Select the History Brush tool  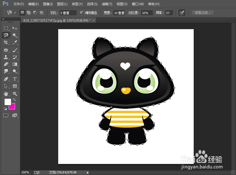click(15, 57)
